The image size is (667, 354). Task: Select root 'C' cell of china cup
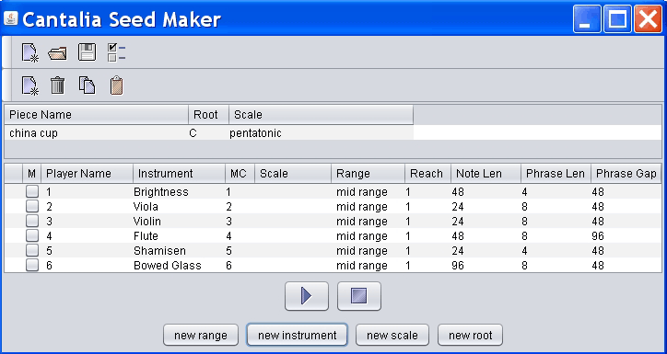[x=209, y=133]
